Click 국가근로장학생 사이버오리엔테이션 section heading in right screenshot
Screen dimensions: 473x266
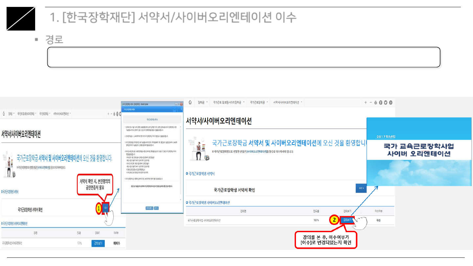coord(208,203)
